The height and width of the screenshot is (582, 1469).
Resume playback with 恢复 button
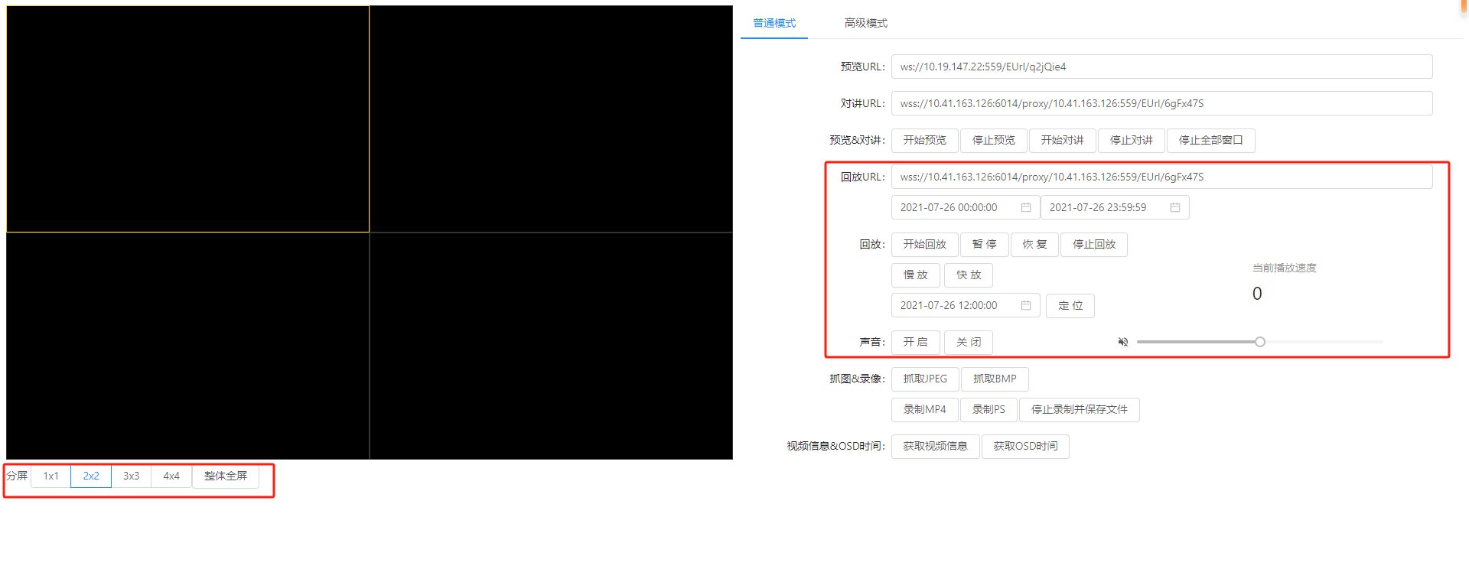pyautogui.click(x=1034, y=244)
